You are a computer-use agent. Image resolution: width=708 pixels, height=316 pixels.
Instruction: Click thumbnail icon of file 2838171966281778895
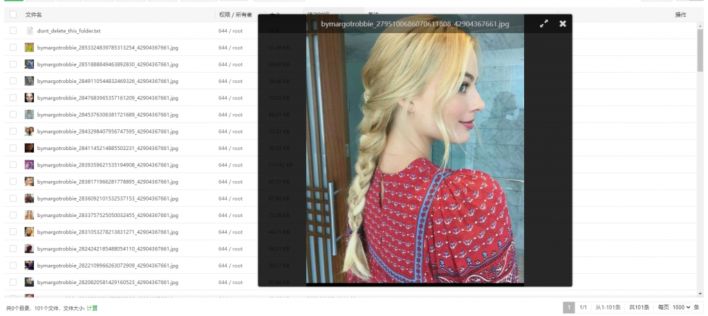(x=29, y=181)
